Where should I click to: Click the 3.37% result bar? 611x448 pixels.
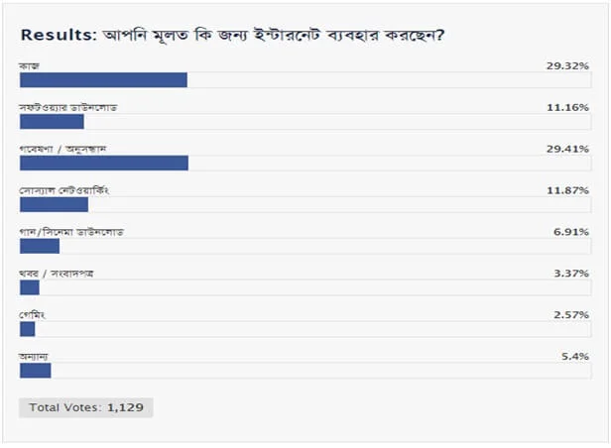pos(30,287)
